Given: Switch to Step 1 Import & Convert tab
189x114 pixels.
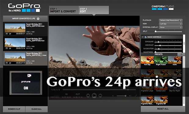Looking at the screenshot, I should click(x=64, y=10).
